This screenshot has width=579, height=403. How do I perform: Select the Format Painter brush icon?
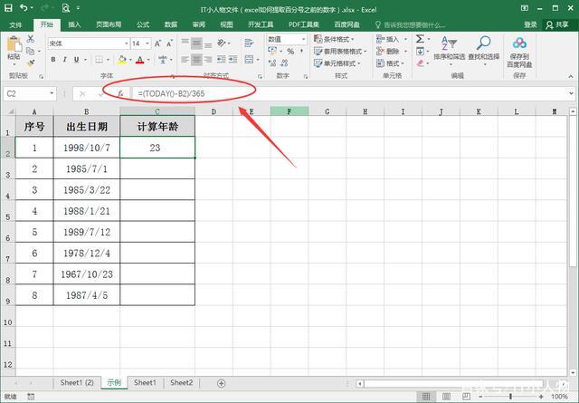30,63
